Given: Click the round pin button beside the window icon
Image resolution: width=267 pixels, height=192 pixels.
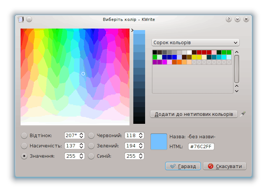Looking at the screenshot, I should pos(29,19).
